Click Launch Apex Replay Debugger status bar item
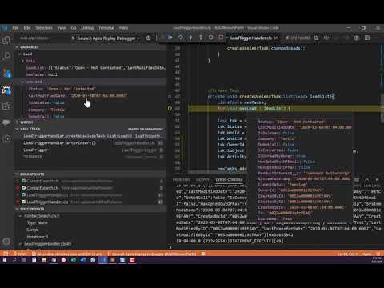The height and width of the screenshot is (288, 384). [152, 254]
